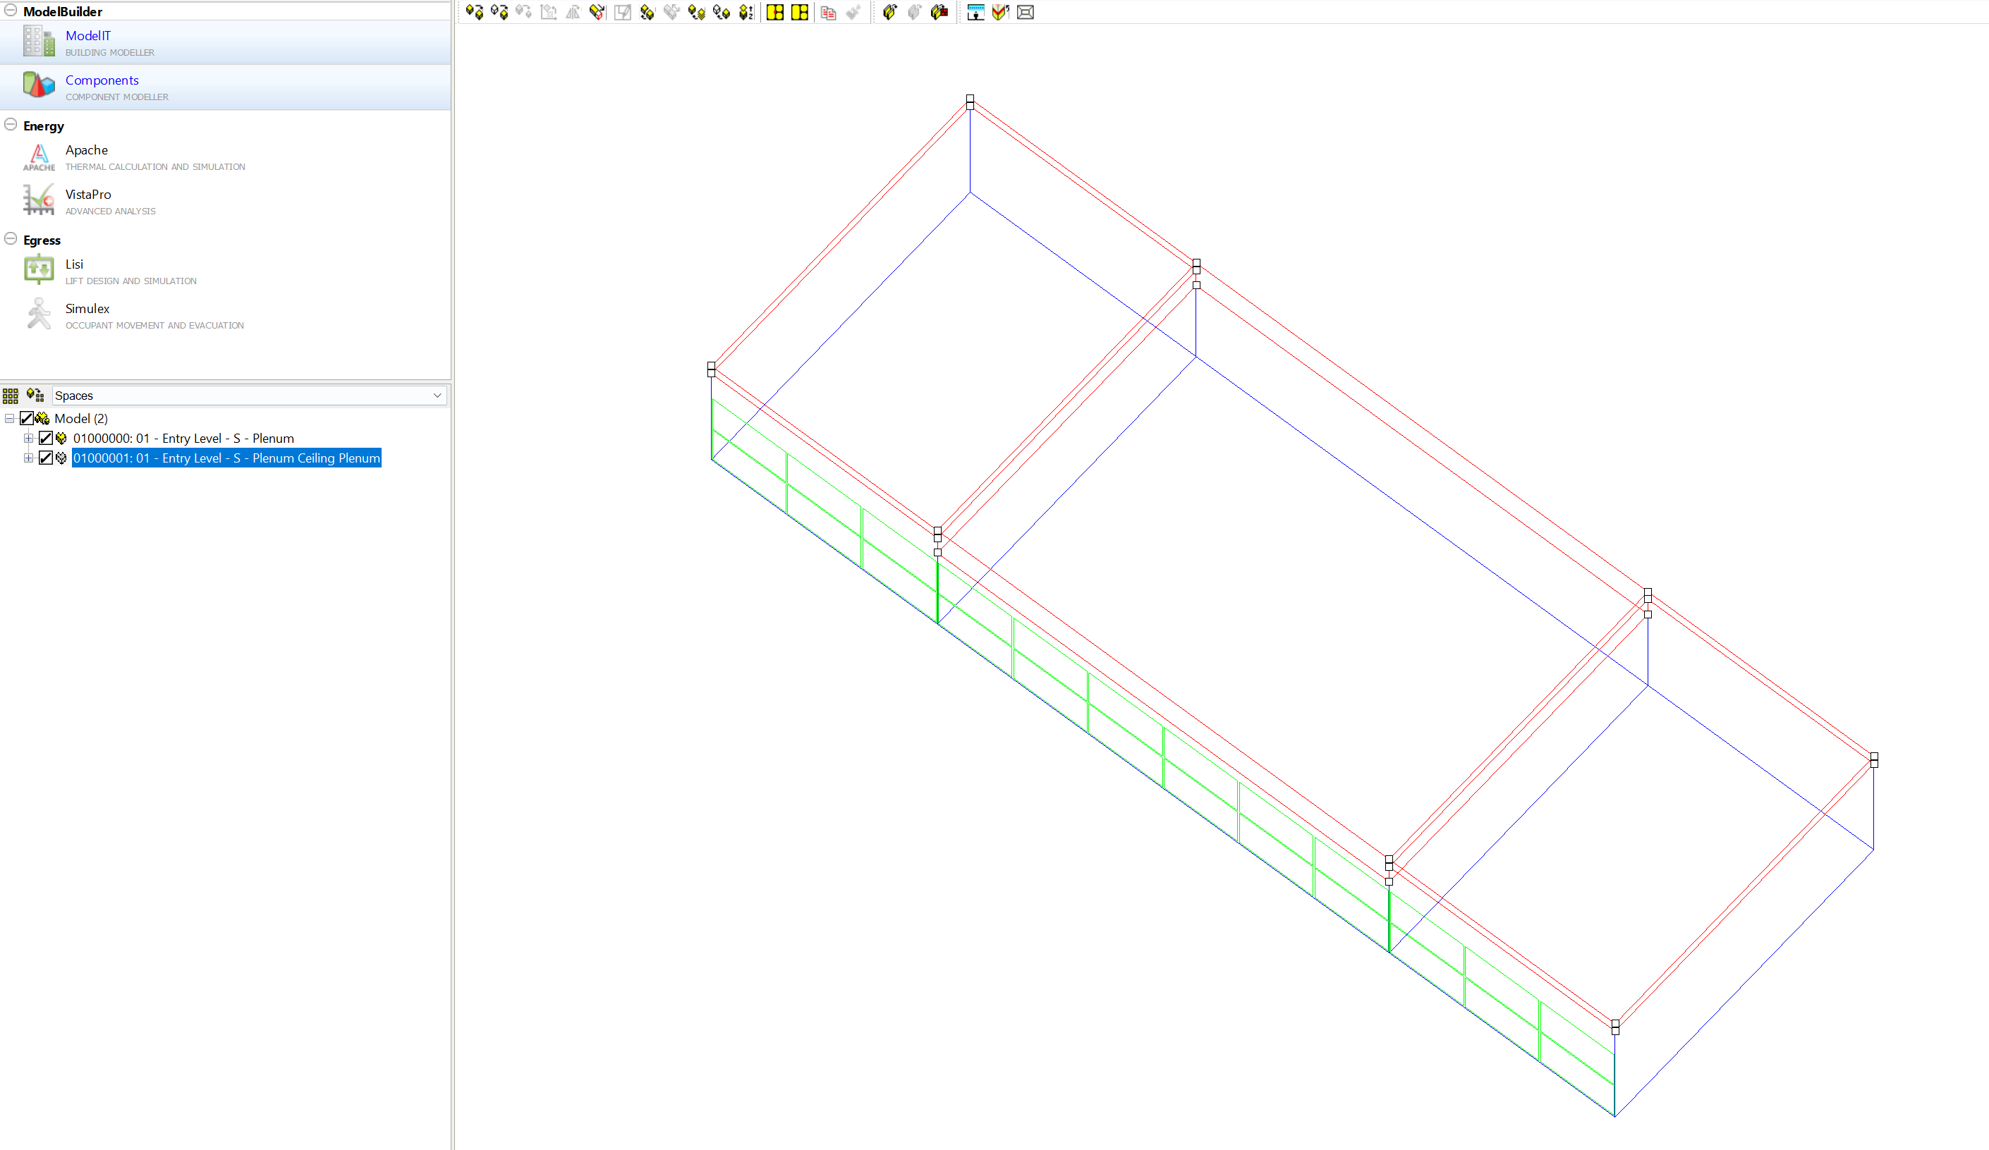Click the folder with red grid toolbar icon
This screenshot has width=1989, height=1150.
click(x=939, y=12)
